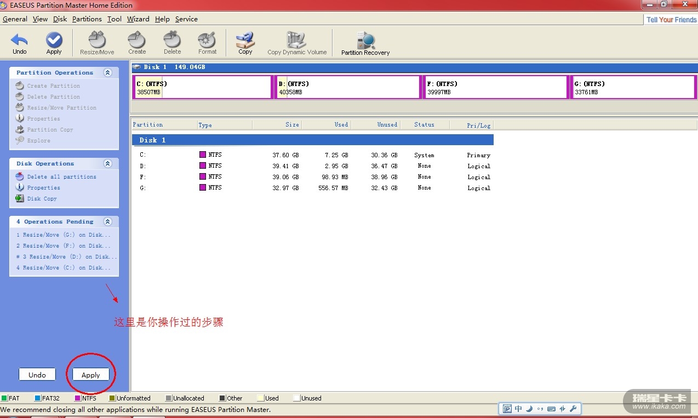Click the Disk 1 header icon

click(x=137, y=67)
